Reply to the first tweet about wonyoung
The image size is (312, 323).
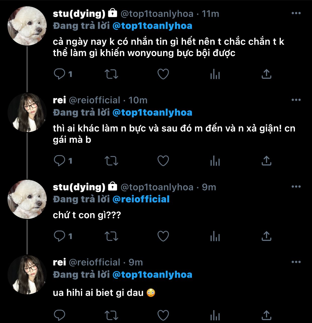[60, 74]
